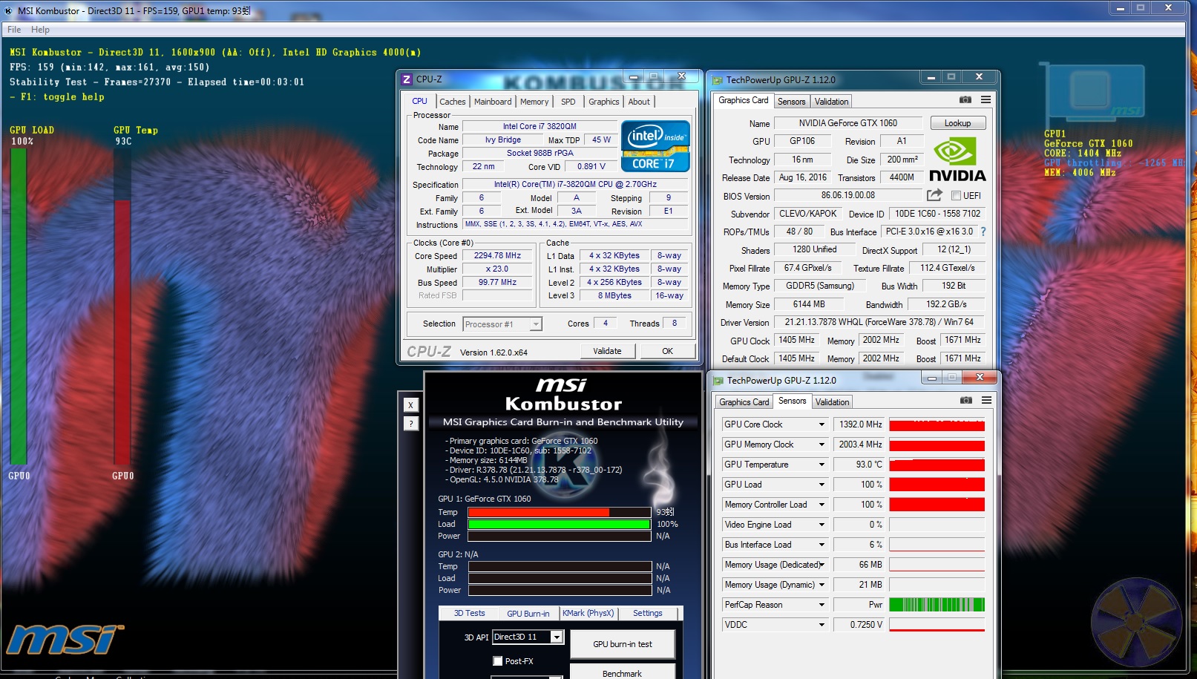1197x679 pixels.
Task: Open the hamburger menu in upper GPU-Z window
Action: pyautogui.click(x=986, y=99)
